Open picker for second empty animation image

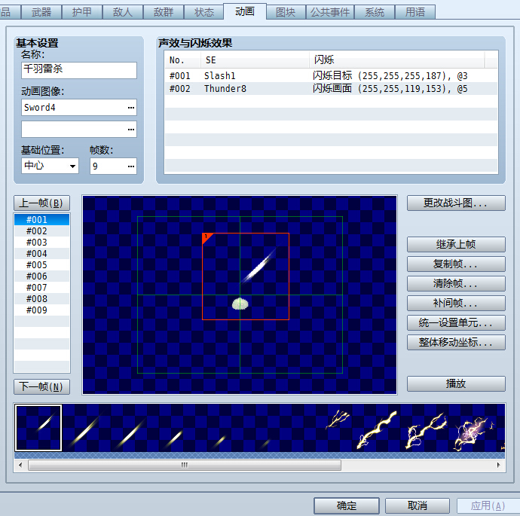click(x=131, y=130)
